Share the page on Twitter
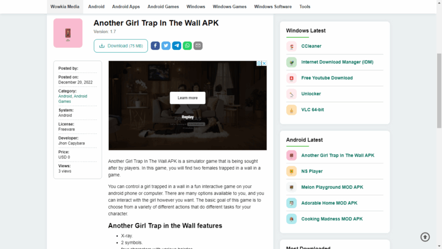The width and height of the screenshot is (442, 249). (166, 46)
